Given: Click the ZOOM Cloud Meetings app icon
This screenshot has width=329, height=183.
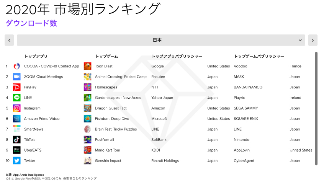Looking at the screenshot, I should [17, 77].
